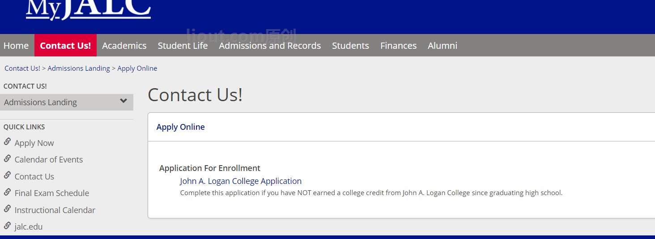655x239 pixels.
Task: Click the MyJALC logo
Action: (88, 9)
